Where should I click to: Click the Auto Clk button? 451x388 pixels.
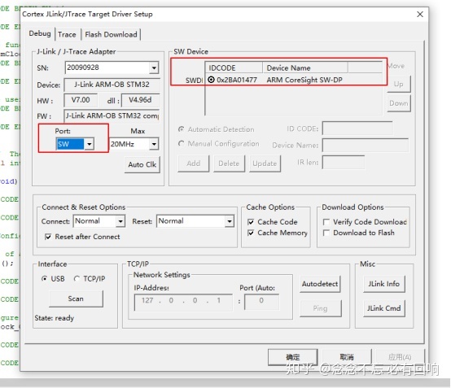click(x=142, y=164)
